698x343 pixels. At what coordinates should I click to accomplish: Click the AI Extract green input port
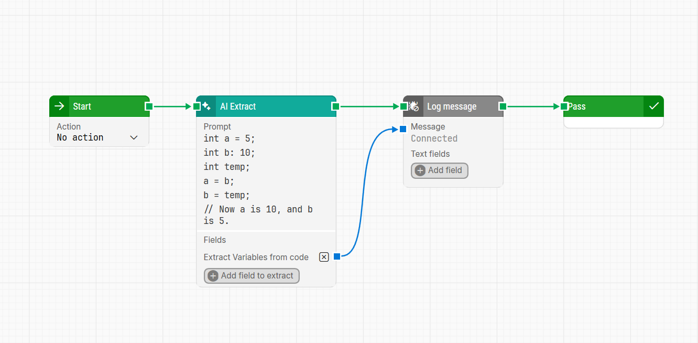197,106
